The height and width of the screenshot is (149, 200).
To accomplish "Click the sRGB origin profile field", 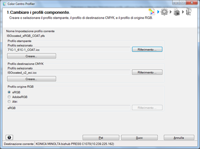I will (x=68, y=108).
